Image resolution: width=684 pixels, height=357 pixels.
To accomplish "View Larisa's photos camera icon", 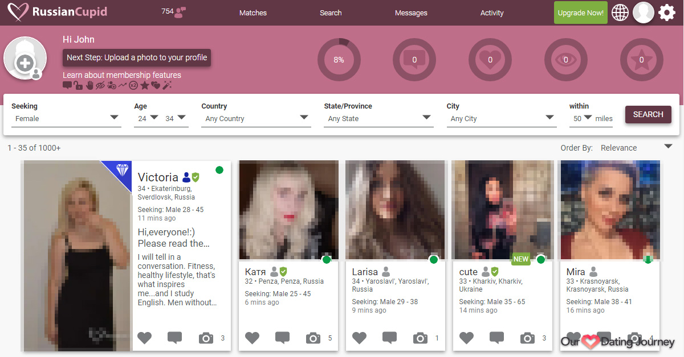I will pyautogui.click(x=420, y=338).
